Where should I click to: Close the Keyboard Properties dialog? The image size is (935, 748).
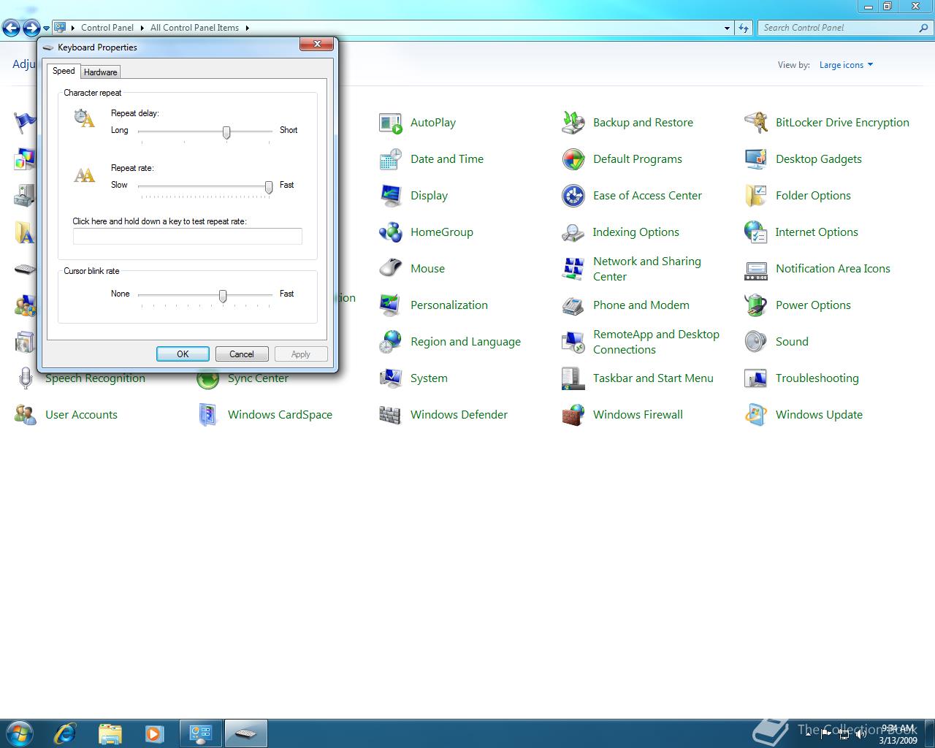(x=317, y=44)
